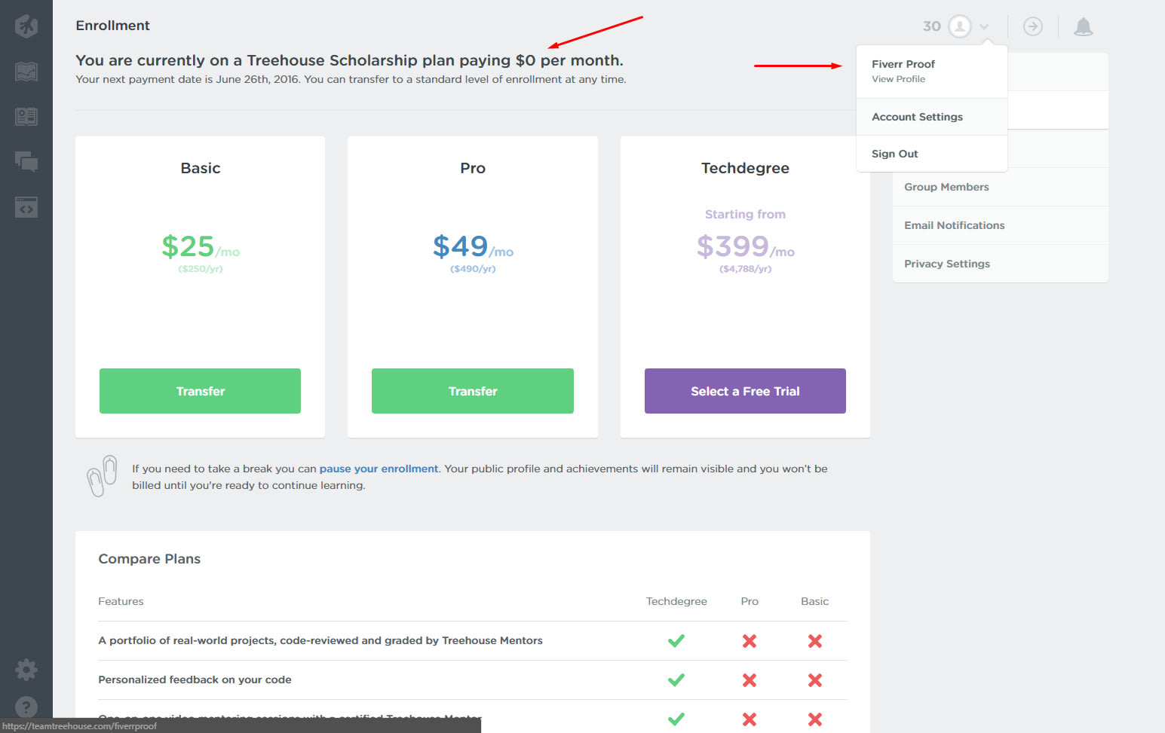This screenshot has height=733, width=1165.
Task: Select Account Settings from profile menu
Action: (917, 117)
